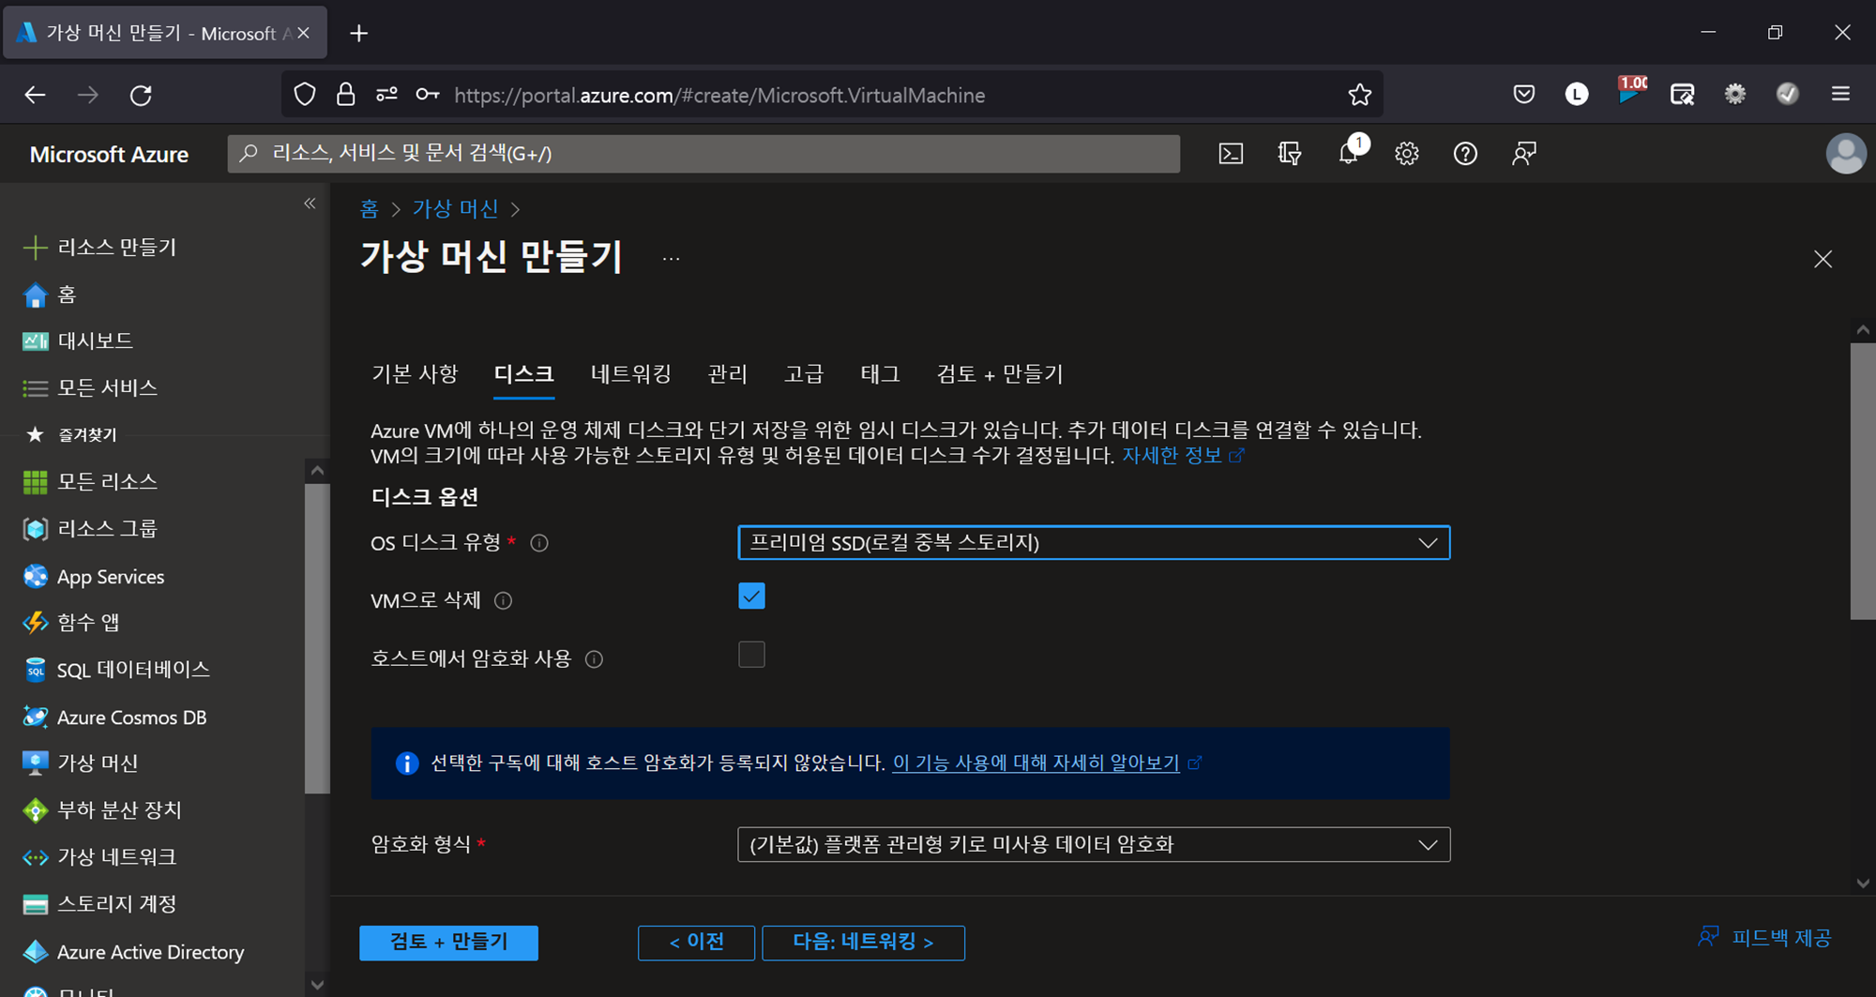Viewport: 1876px width, 997px height.
Task: Select the 디스크 tab
Action: click(x=523, y=374)
